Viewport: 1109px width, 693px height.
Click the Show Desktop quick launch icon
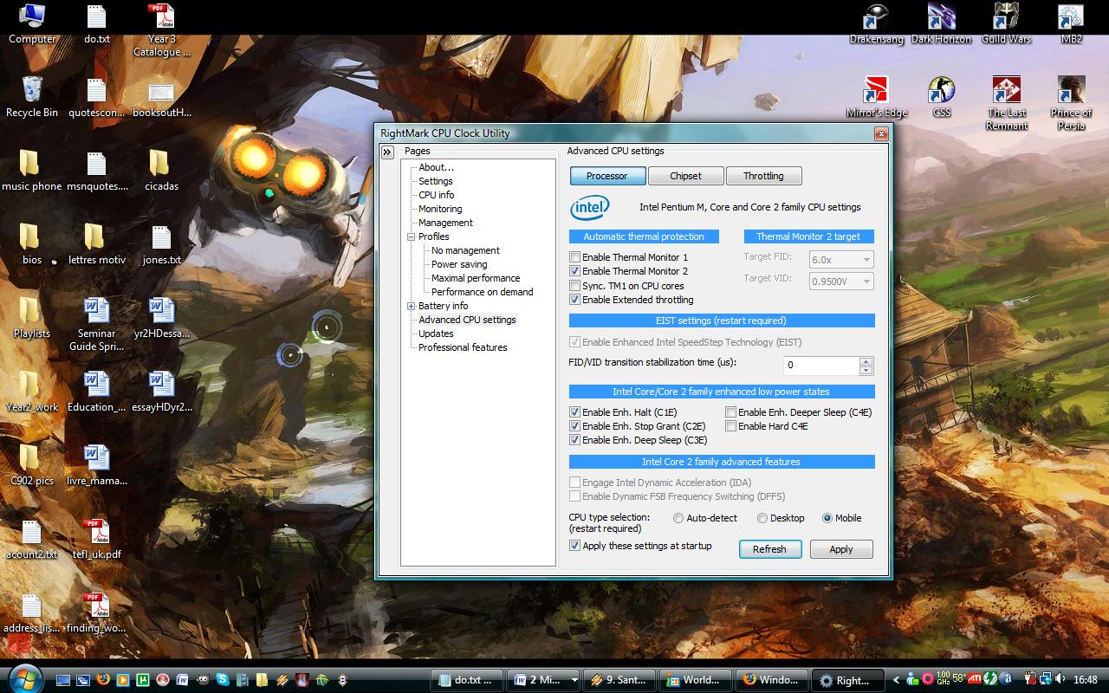(x=63, y=680)
